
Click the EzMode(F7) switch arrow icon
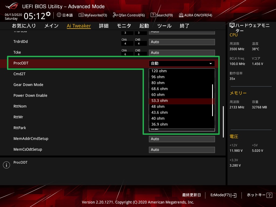tap(234, 195)
